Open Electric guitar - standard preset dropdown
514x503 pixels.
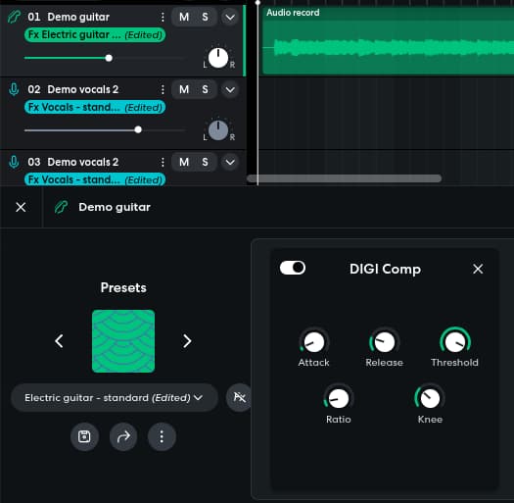(115, 398)
